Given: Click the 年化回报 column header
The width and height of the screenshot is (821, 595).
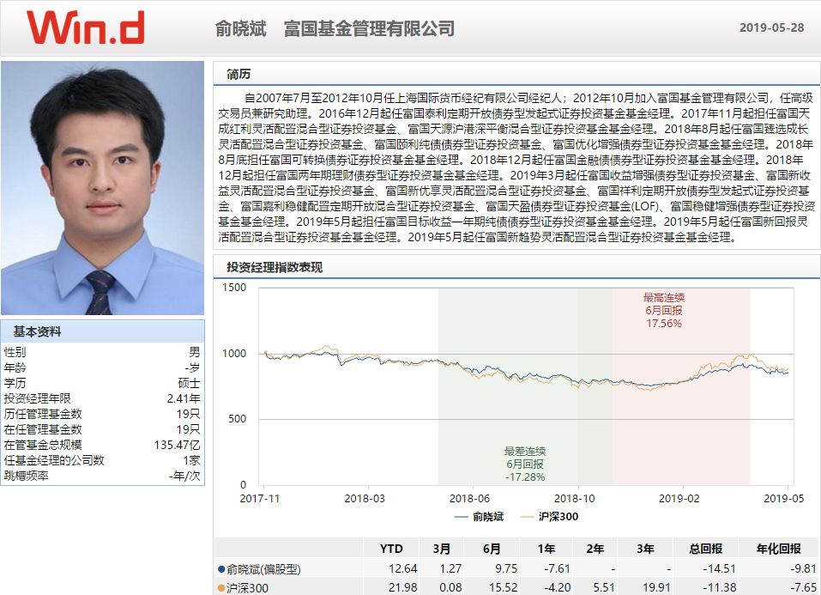Looking at the screenshot, I should click(x=779, y=549).
